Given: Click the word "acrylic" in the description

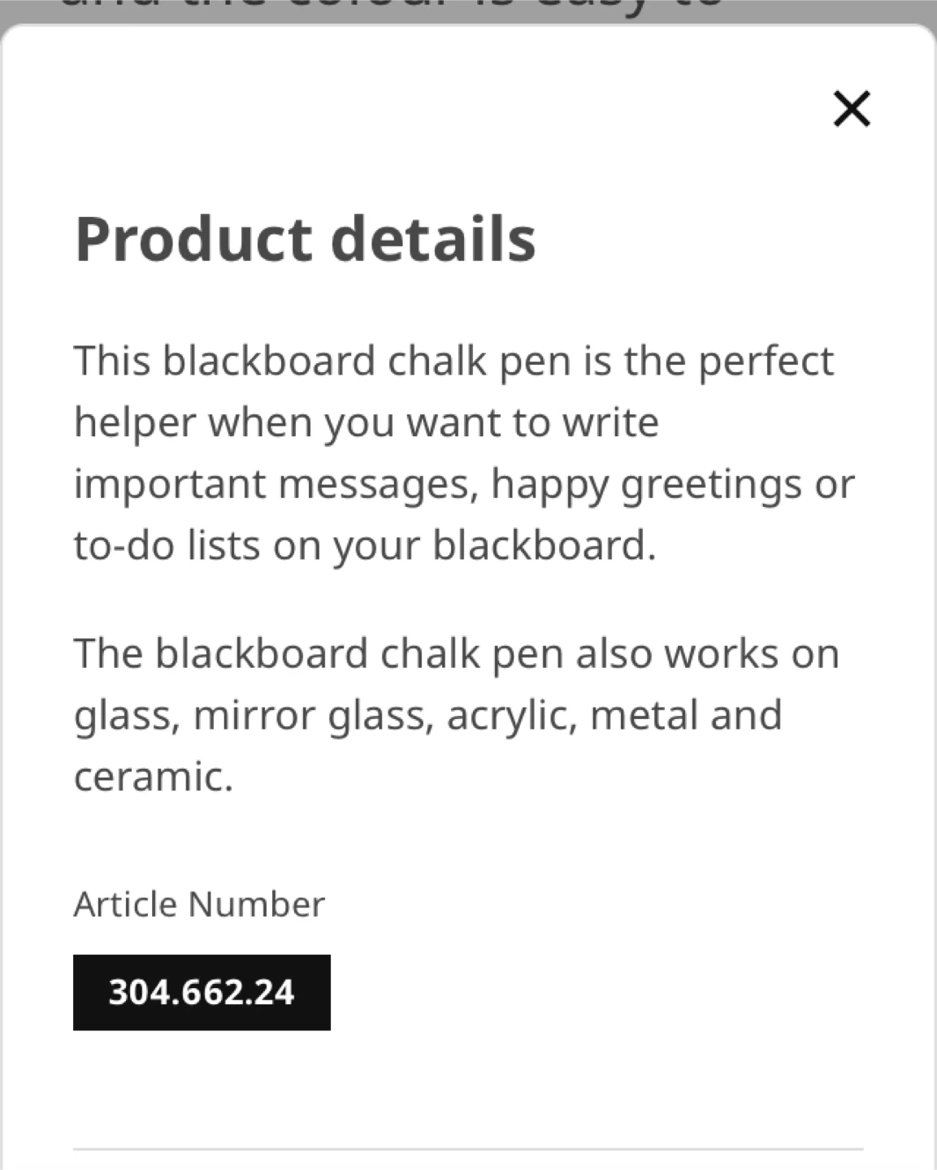Looking at the screenshot, I should [512, 716].
